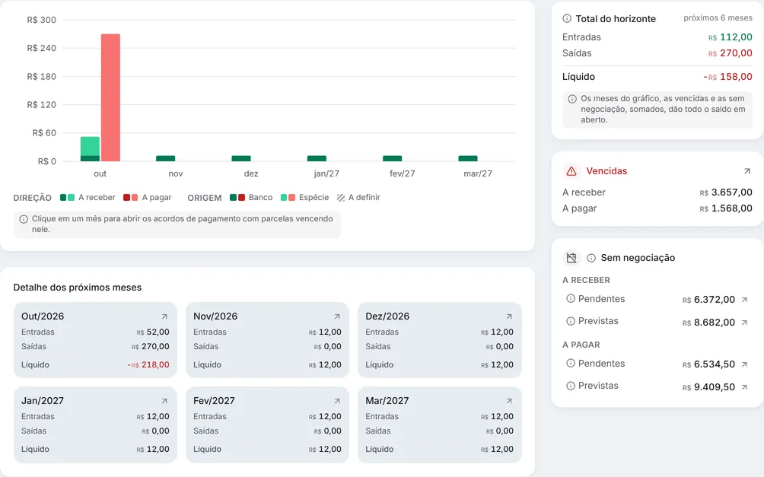Viewport: 764px width, 477px height.
Task: Click the 'Fev/2027' card title
Action: click(x=214, y=400)
